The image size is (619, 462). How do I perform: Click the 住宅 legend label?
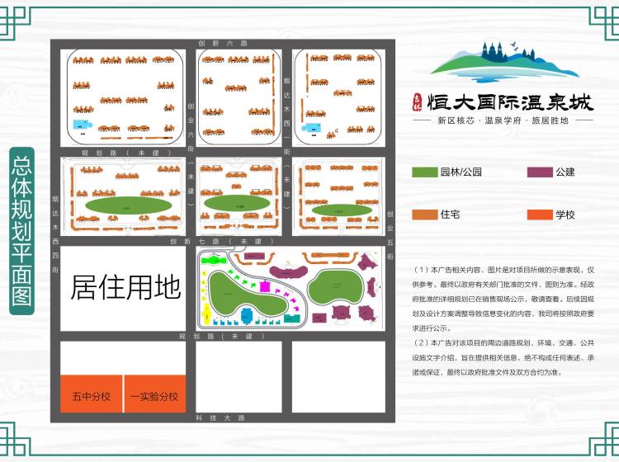[x=450, y=214]
